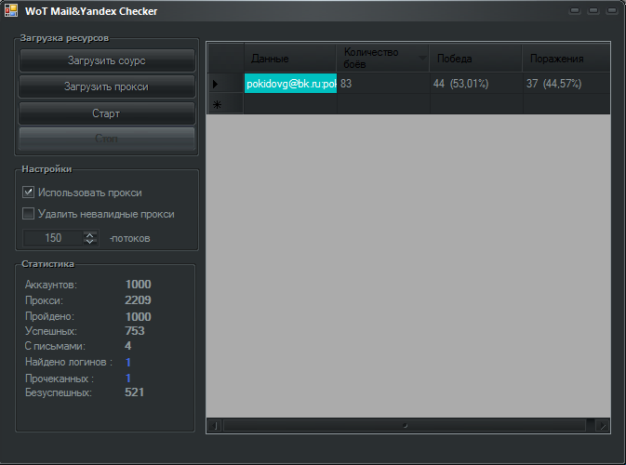Click the disabled Стоп button
The width and height of the screenshot is (626, 465).
[x=107, y=139]
